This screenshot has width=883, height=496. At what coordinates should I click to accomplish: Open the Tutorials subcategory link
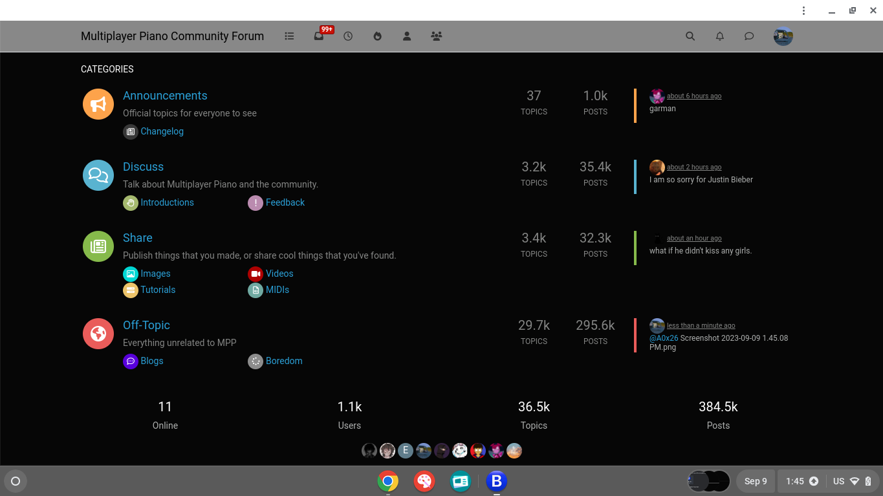tap(158, 290)
